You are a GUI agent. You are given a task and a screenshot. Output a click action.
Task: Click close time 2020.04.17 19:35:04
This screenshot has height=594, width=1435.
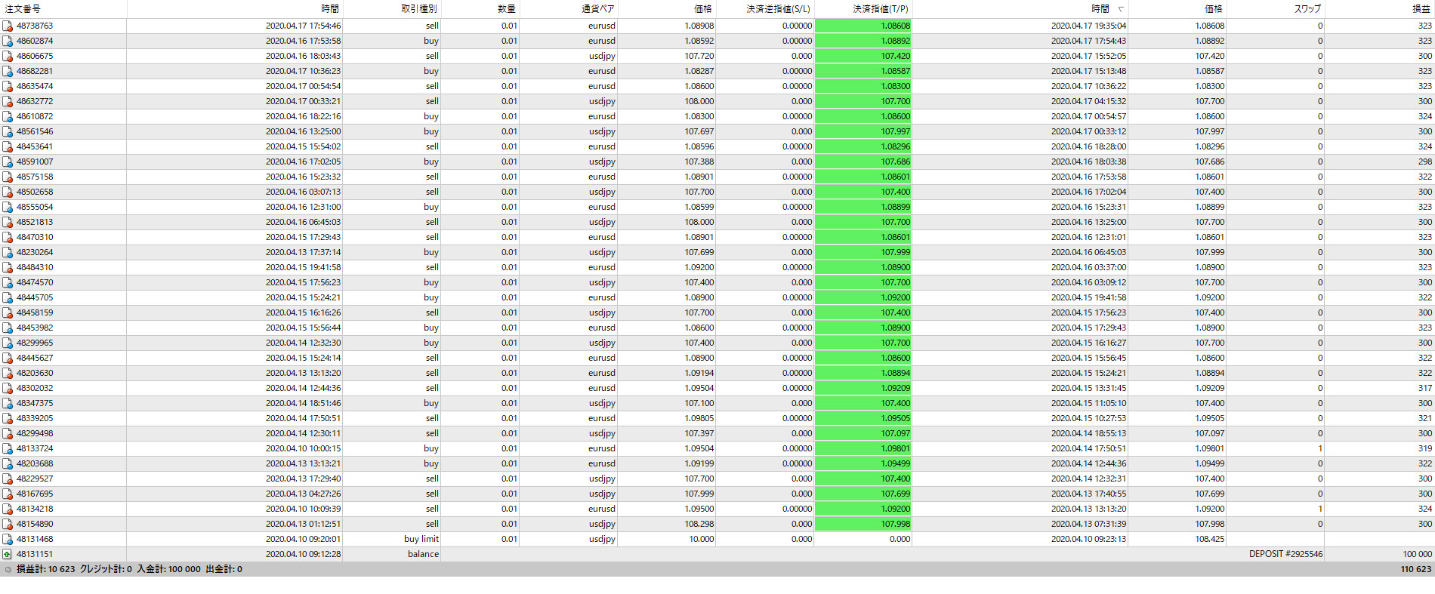tap(1088, 26)
